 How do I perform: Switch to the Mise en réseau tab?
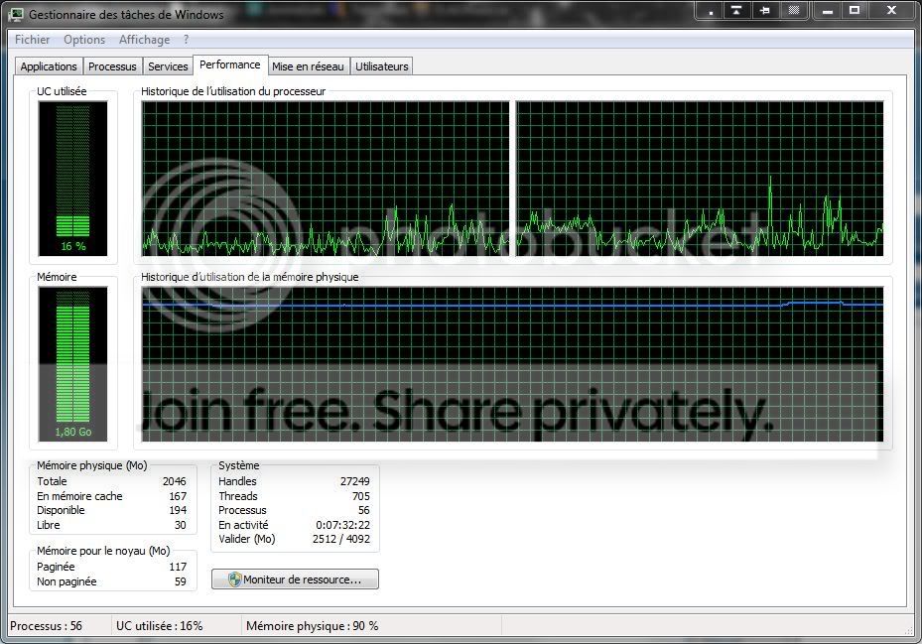[x=308, y=66]
